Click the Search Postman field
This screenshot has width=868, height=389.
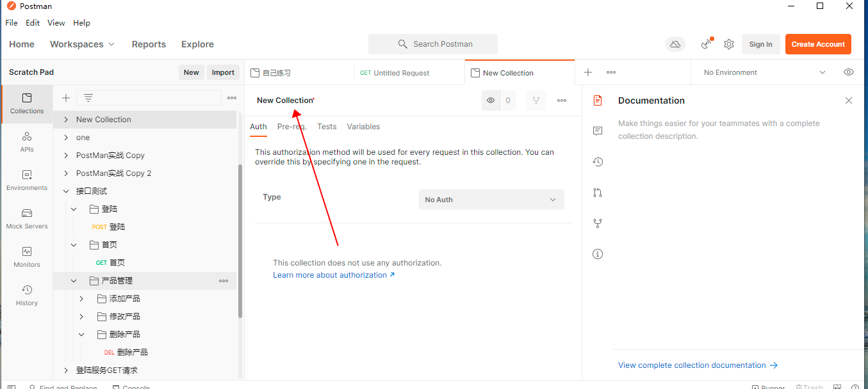433,44
